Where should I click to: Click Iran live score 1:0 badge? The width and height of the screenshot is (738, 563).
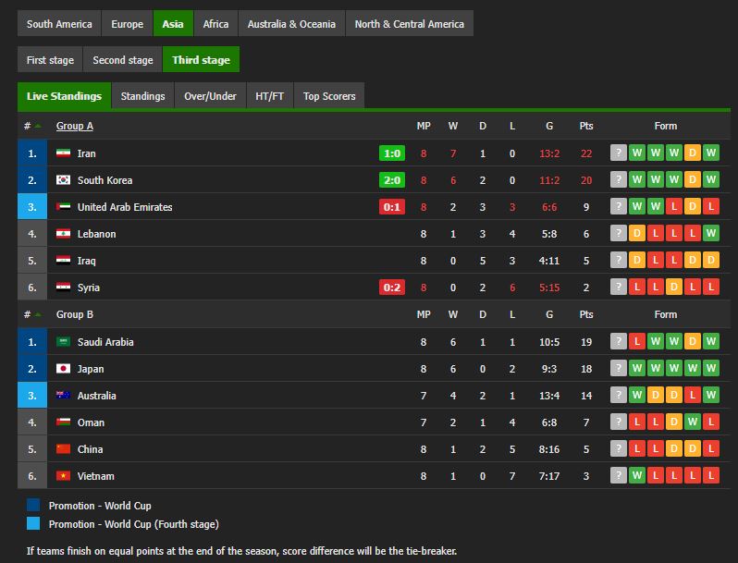click(x=392, y=153)
